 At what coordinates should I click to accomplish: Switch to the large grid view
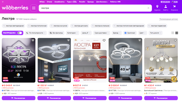tap(173, 33)
